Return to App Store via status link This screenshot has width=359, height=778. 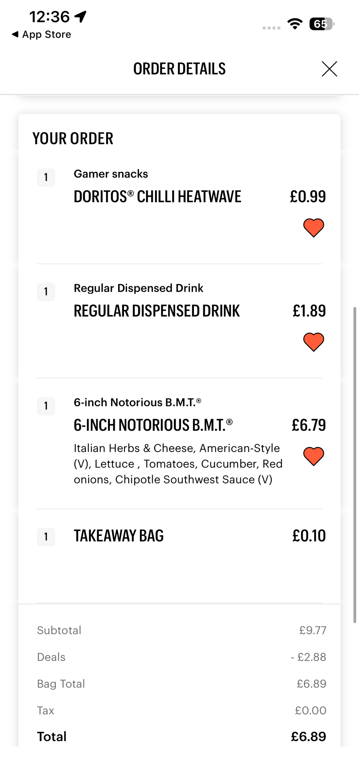point(46,34)
